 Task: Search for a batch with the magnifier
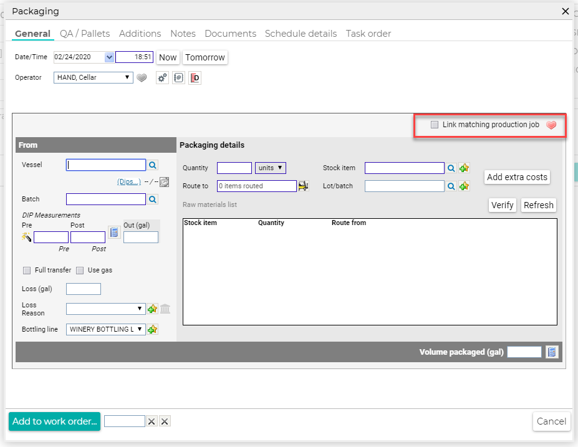[x=153, y=199]
